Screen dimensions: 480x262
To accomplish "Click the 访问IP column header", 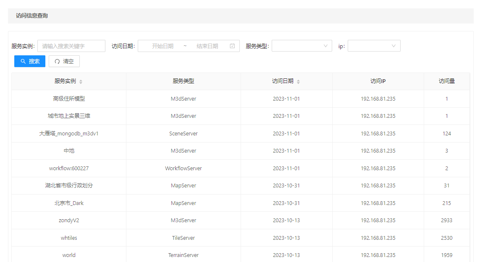I will (378, 81).
